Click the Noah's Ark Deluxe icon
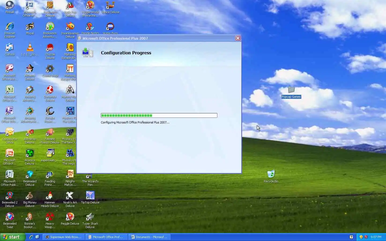Viewport: 386px width, 241px height. point(70,199)
